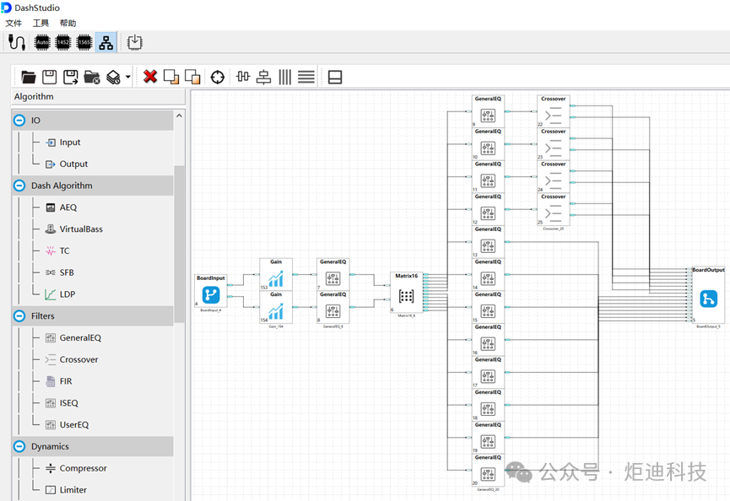Open the layers icon dropdown arrow

tap(128, 78)
